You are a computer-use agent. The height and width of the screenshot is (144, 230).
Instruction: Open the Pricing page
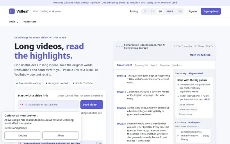[x=134, y=11]
